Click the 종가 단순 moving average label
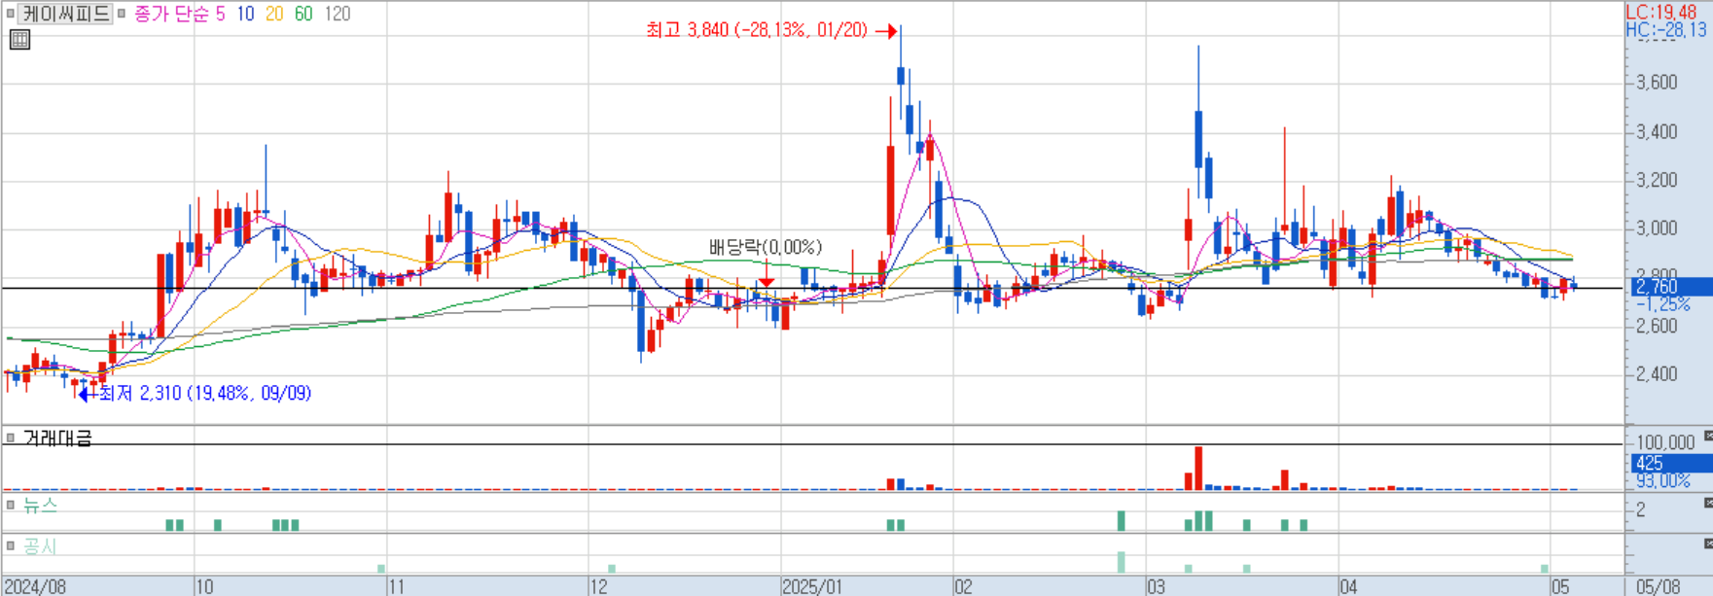The width and height of the screenshot is (1713, 596). click(170, 14)
